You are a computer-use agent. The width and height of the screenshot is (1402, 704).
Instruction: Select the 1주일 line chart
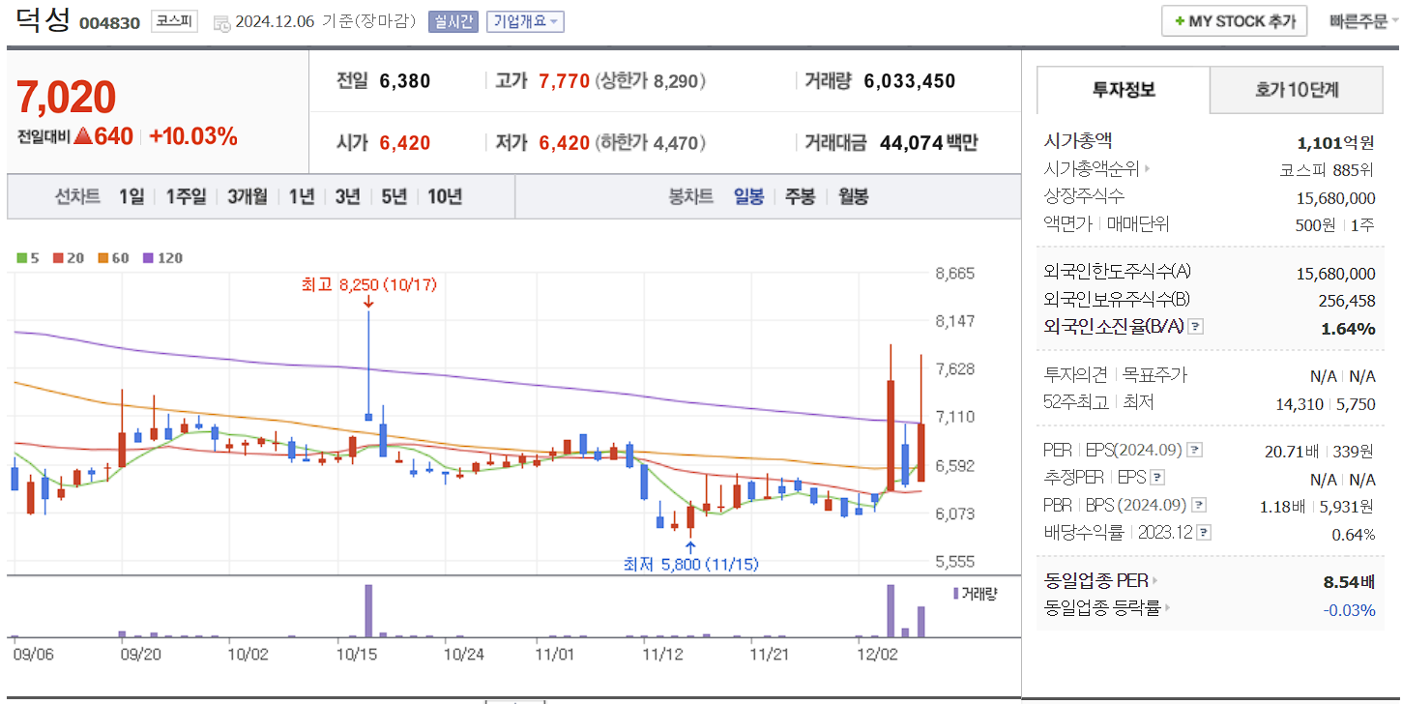(186, 196)
